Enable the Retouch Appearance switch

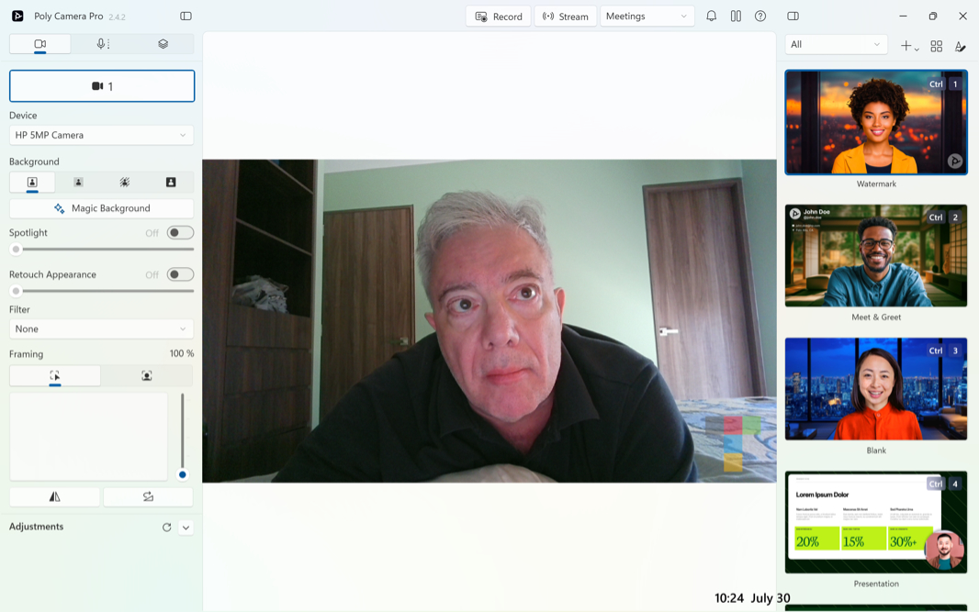(x=180, y=274)
